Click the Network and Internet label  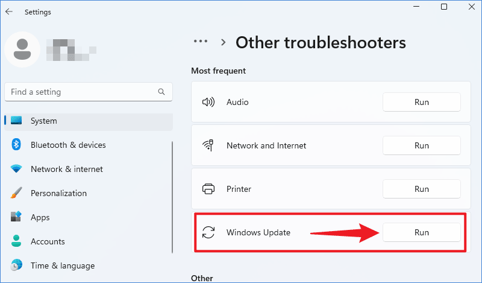point(266,145)
